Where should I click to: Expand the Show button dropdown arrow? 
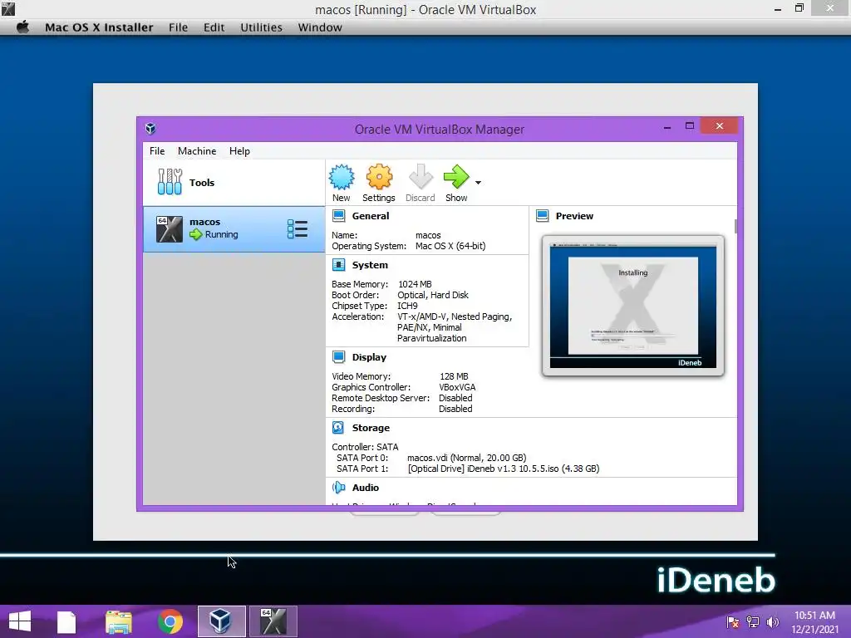click(478, 183)
